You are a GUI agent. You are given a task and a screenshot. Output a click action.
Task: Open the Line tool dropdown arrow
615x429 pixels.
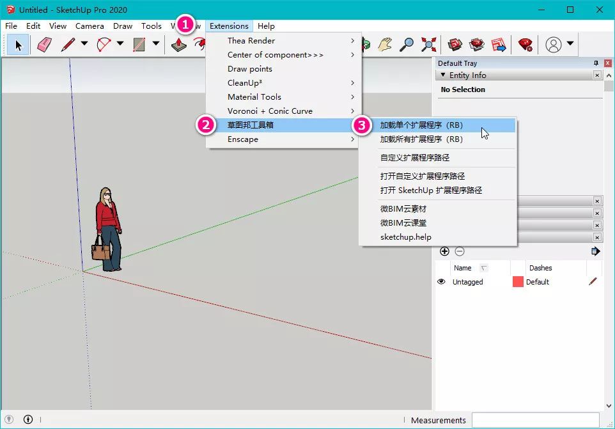[x=84, y=43]
